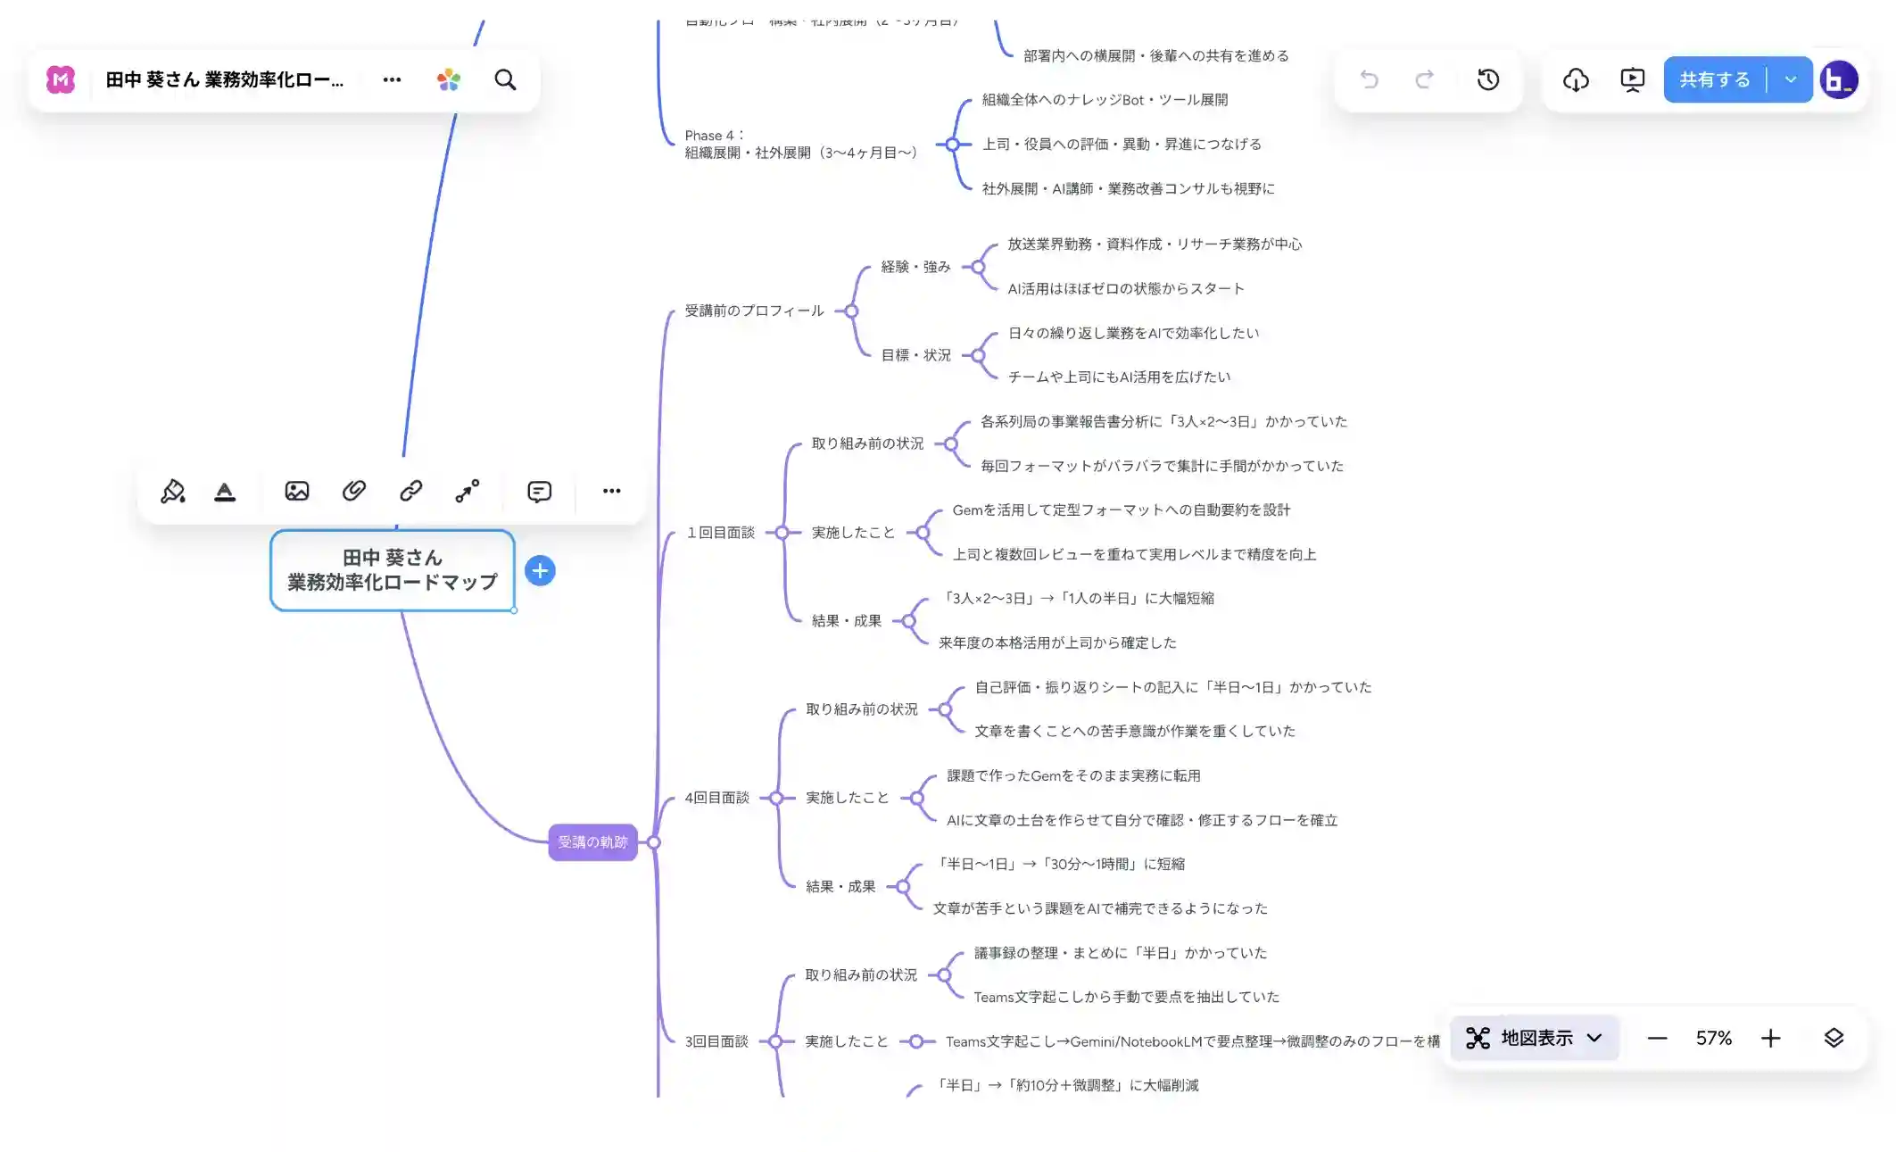Select the 目標・状況 topic

pyautogui.click(x=915, y=355)
